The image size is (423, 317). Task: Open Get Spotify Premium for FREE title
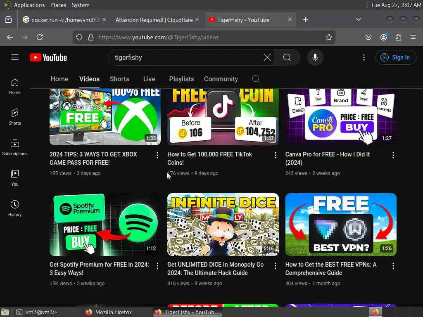click(99, 269)
